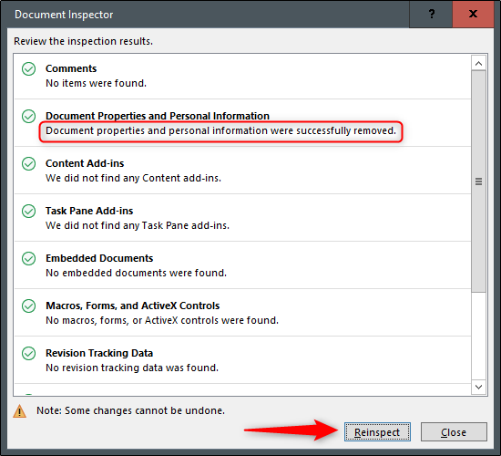Select the Embedded Documents heading
Screen dimensions: 501x456
pos(99,258)
